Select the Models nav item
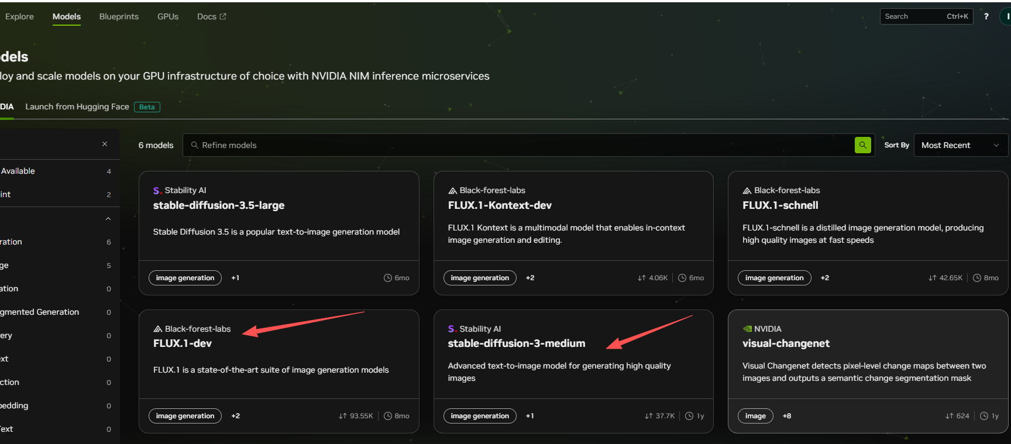The height and width of the screenshot is (444, 1011). [x=67, y=16]
